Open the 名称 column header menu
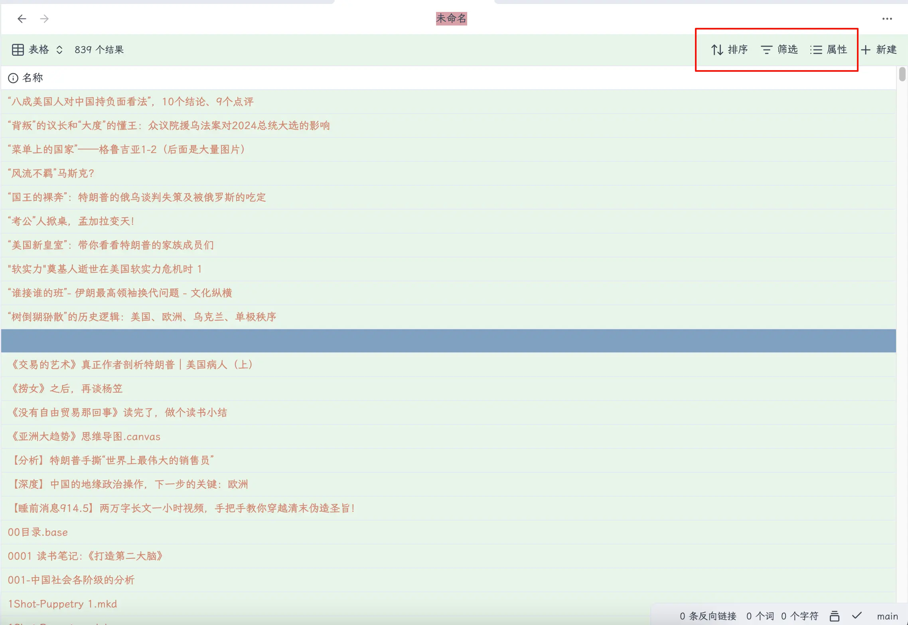The height and width of the screenshot is (625, 908). (32, 77)
